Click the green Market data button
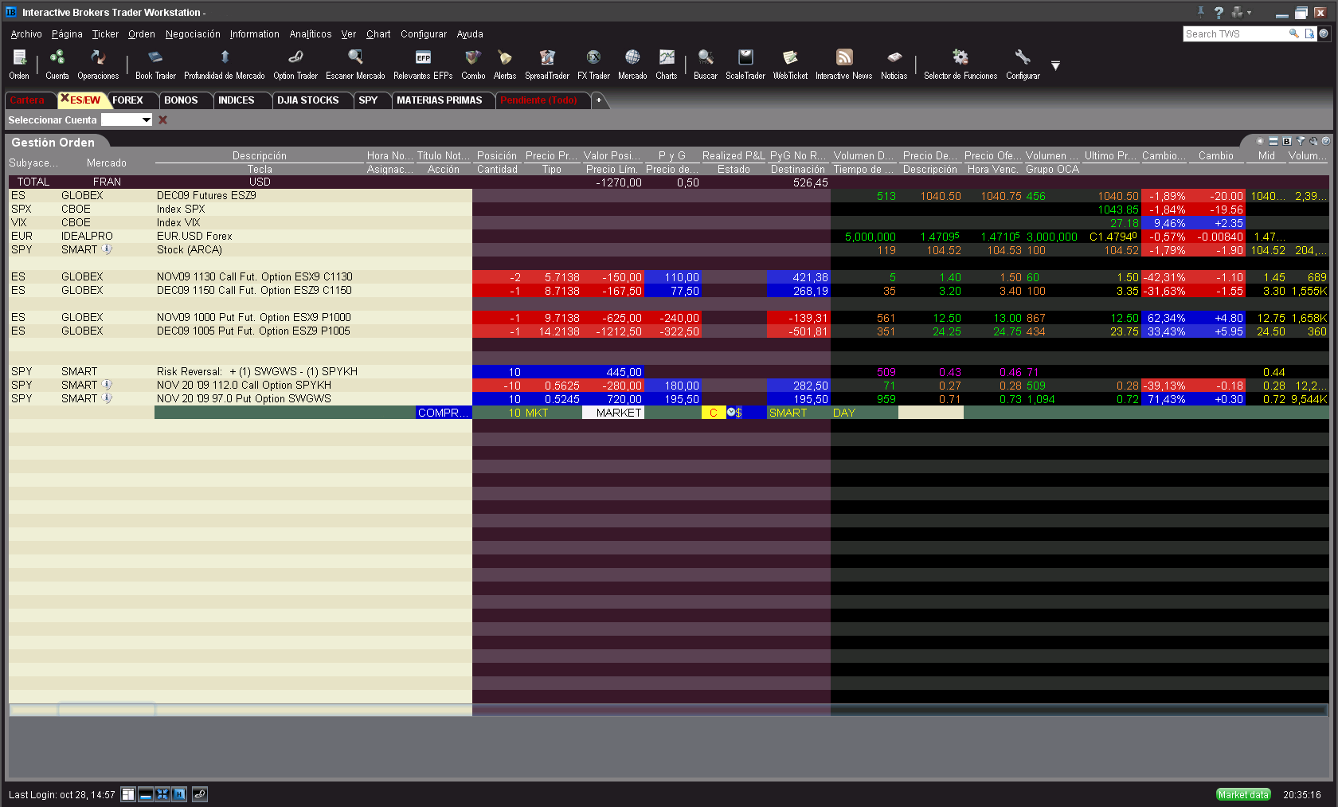This screenshot has height=807, width=1338. click(x=1242, y=794)
